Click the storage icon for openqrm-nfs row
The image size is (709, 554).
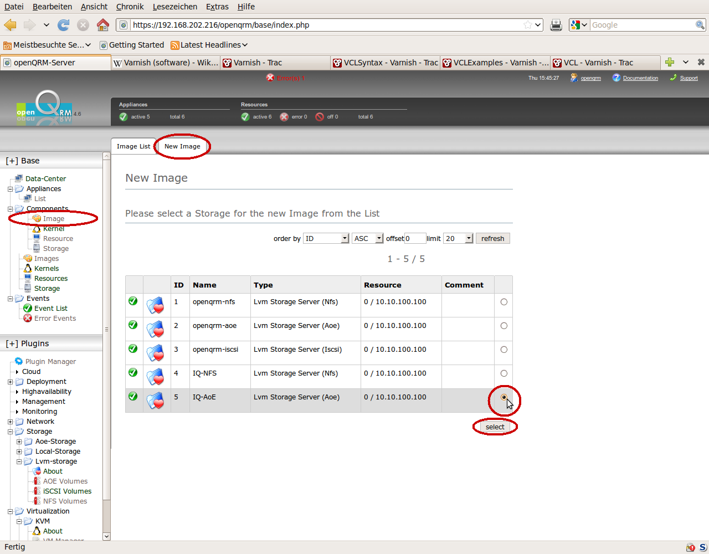155,305
